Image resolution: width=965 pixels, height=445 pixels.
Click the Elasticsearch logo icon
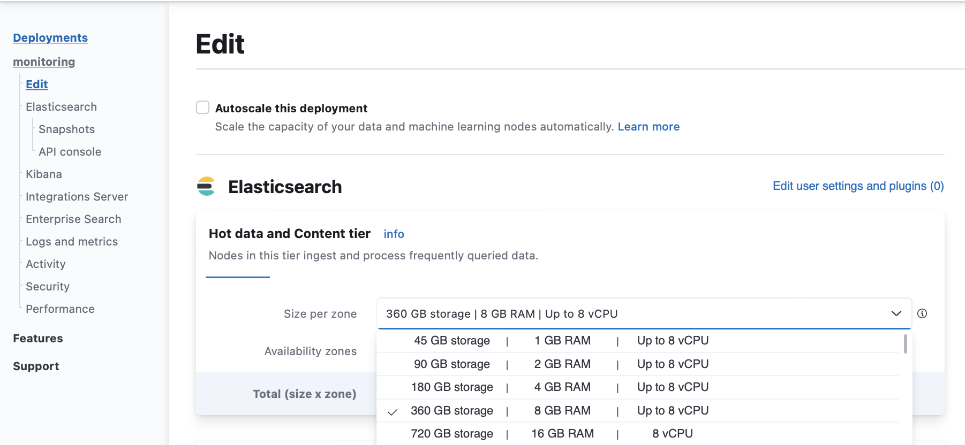(x=206, y=186)
